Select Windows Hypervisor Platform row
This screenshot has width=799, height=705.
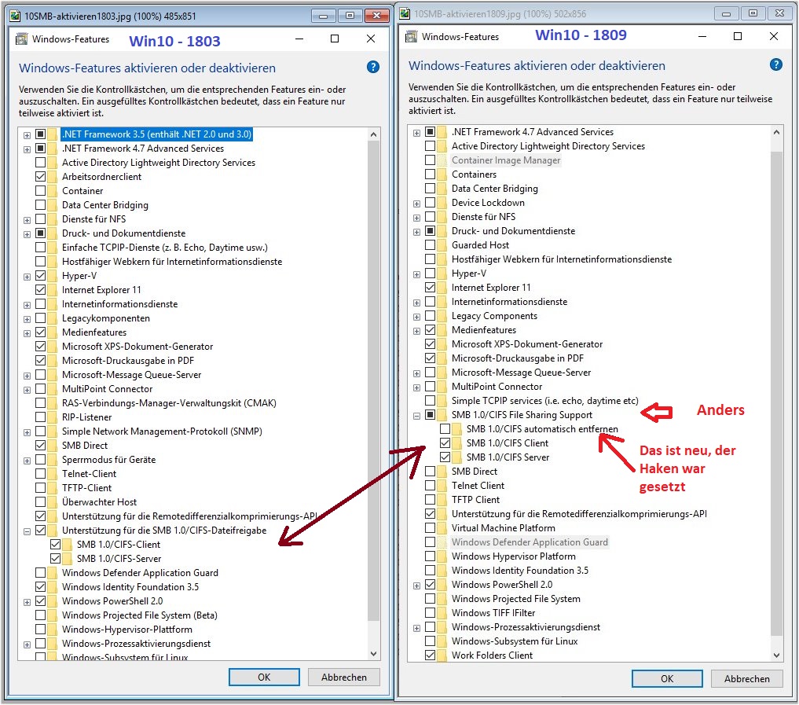point(514,556)
